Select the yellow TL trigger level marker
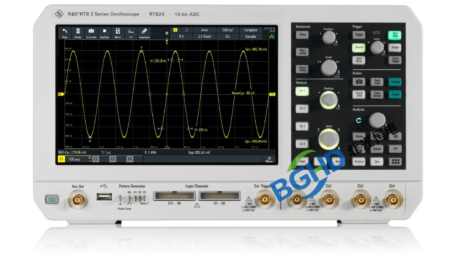 pos(273,94)
